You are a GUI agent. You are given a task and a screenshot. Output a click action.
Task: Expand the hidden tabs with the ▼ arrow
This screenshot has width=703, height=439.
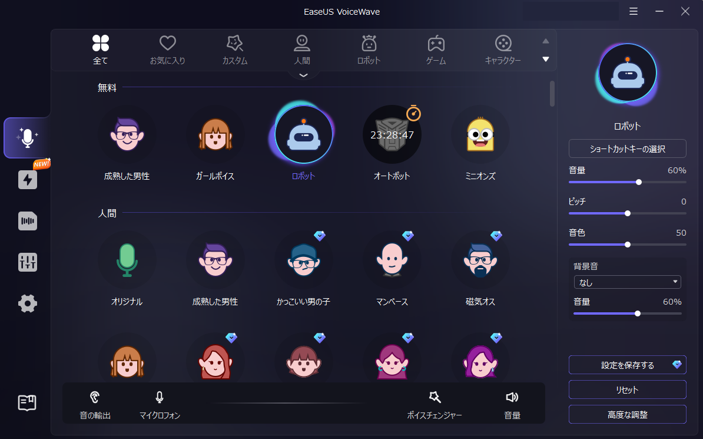pos(545,59)
